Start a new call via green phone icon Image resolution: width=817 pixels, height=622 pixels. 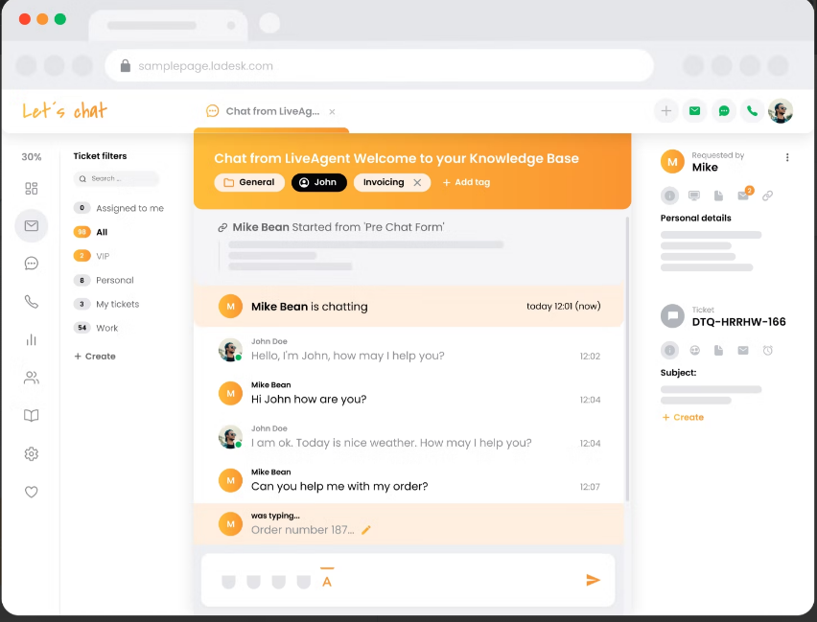click(x=752, y=111)
